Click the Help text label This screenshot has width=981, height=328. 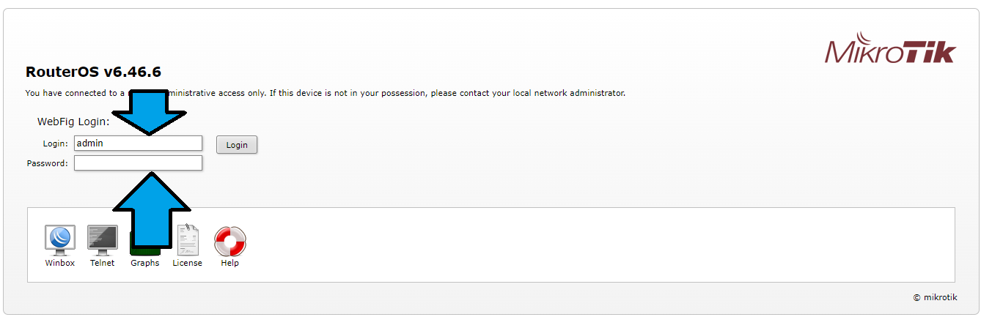pyautogui.click(x=229, y=263)
